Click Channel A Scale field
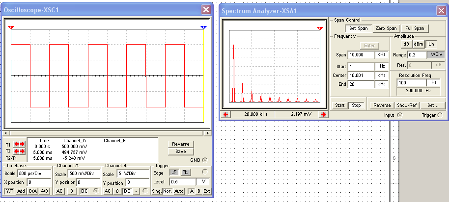The image size is (449, 202). point(84,174)
